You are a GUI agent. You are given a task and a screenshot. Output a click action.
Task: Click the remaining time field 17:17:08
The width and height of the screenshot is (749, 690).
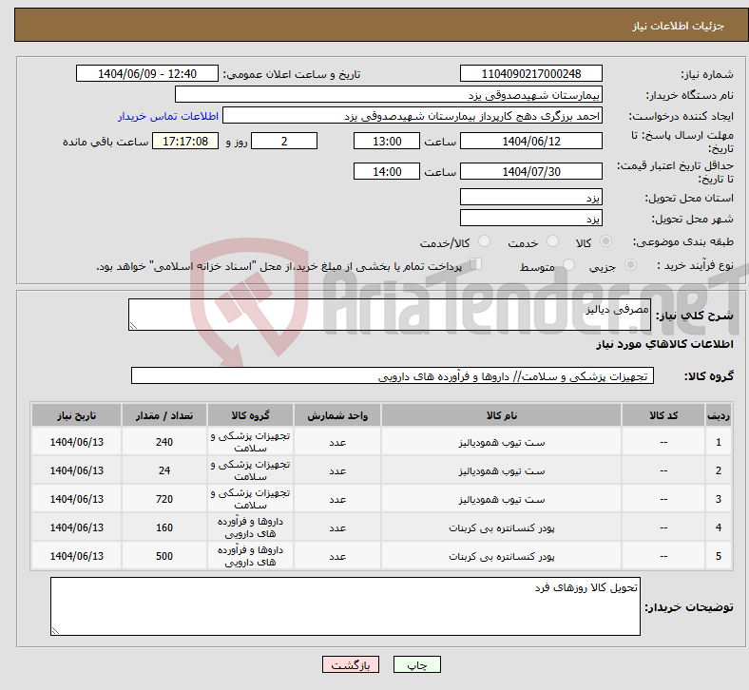185,141
